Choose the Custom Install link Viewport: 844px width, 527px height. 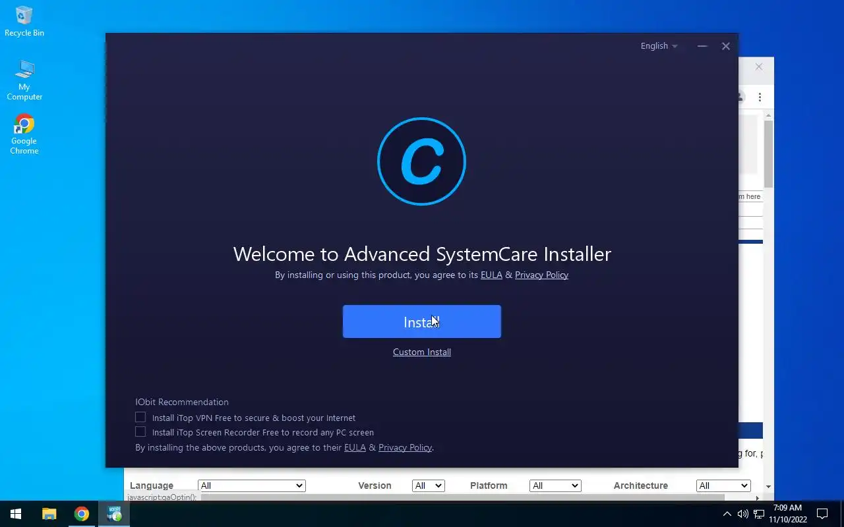point(422,352)
